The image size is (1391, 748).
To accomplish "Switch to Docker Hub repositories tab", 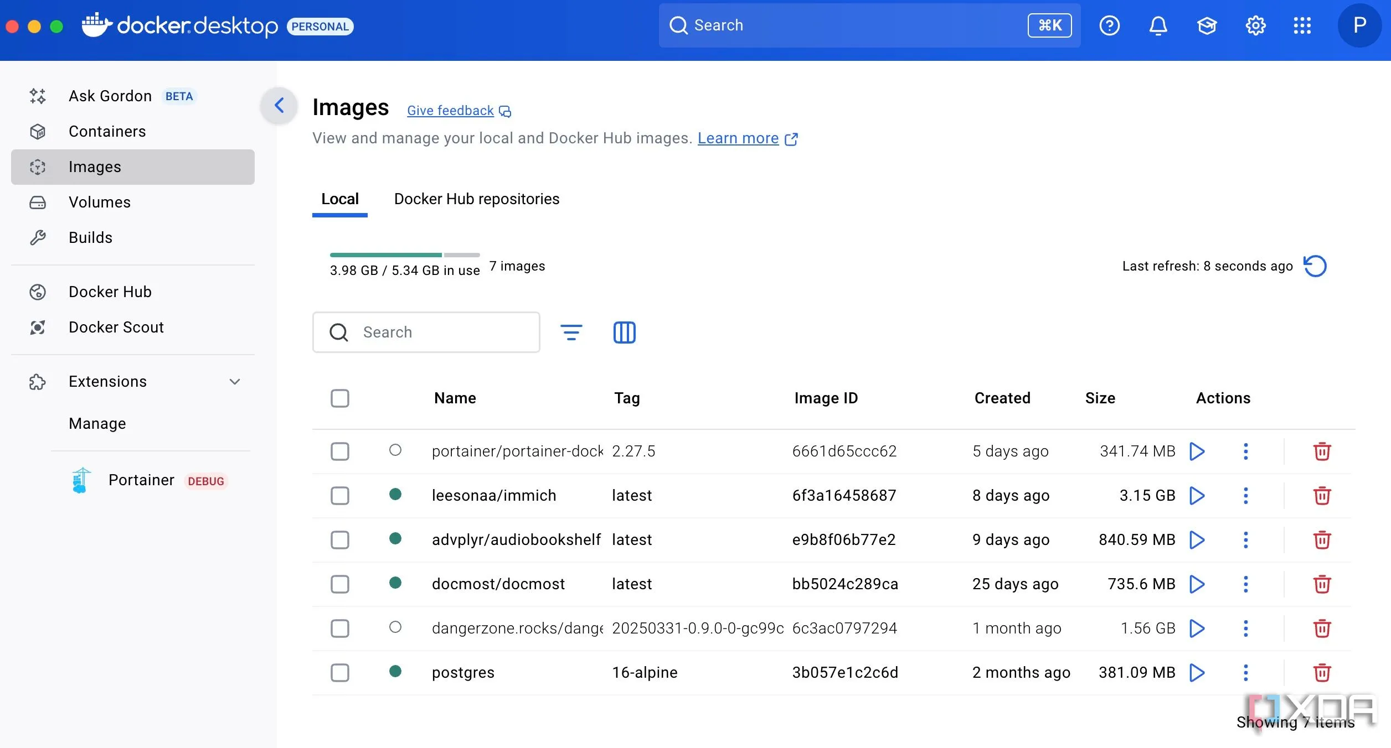I will [477, 199].
